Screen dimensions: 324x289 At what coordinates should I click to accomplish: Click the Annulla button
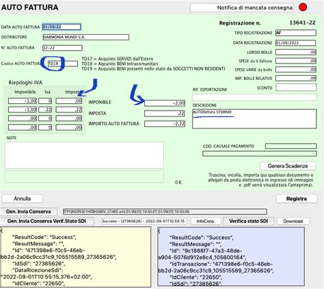pyautogui.click(x=22, y=199)
